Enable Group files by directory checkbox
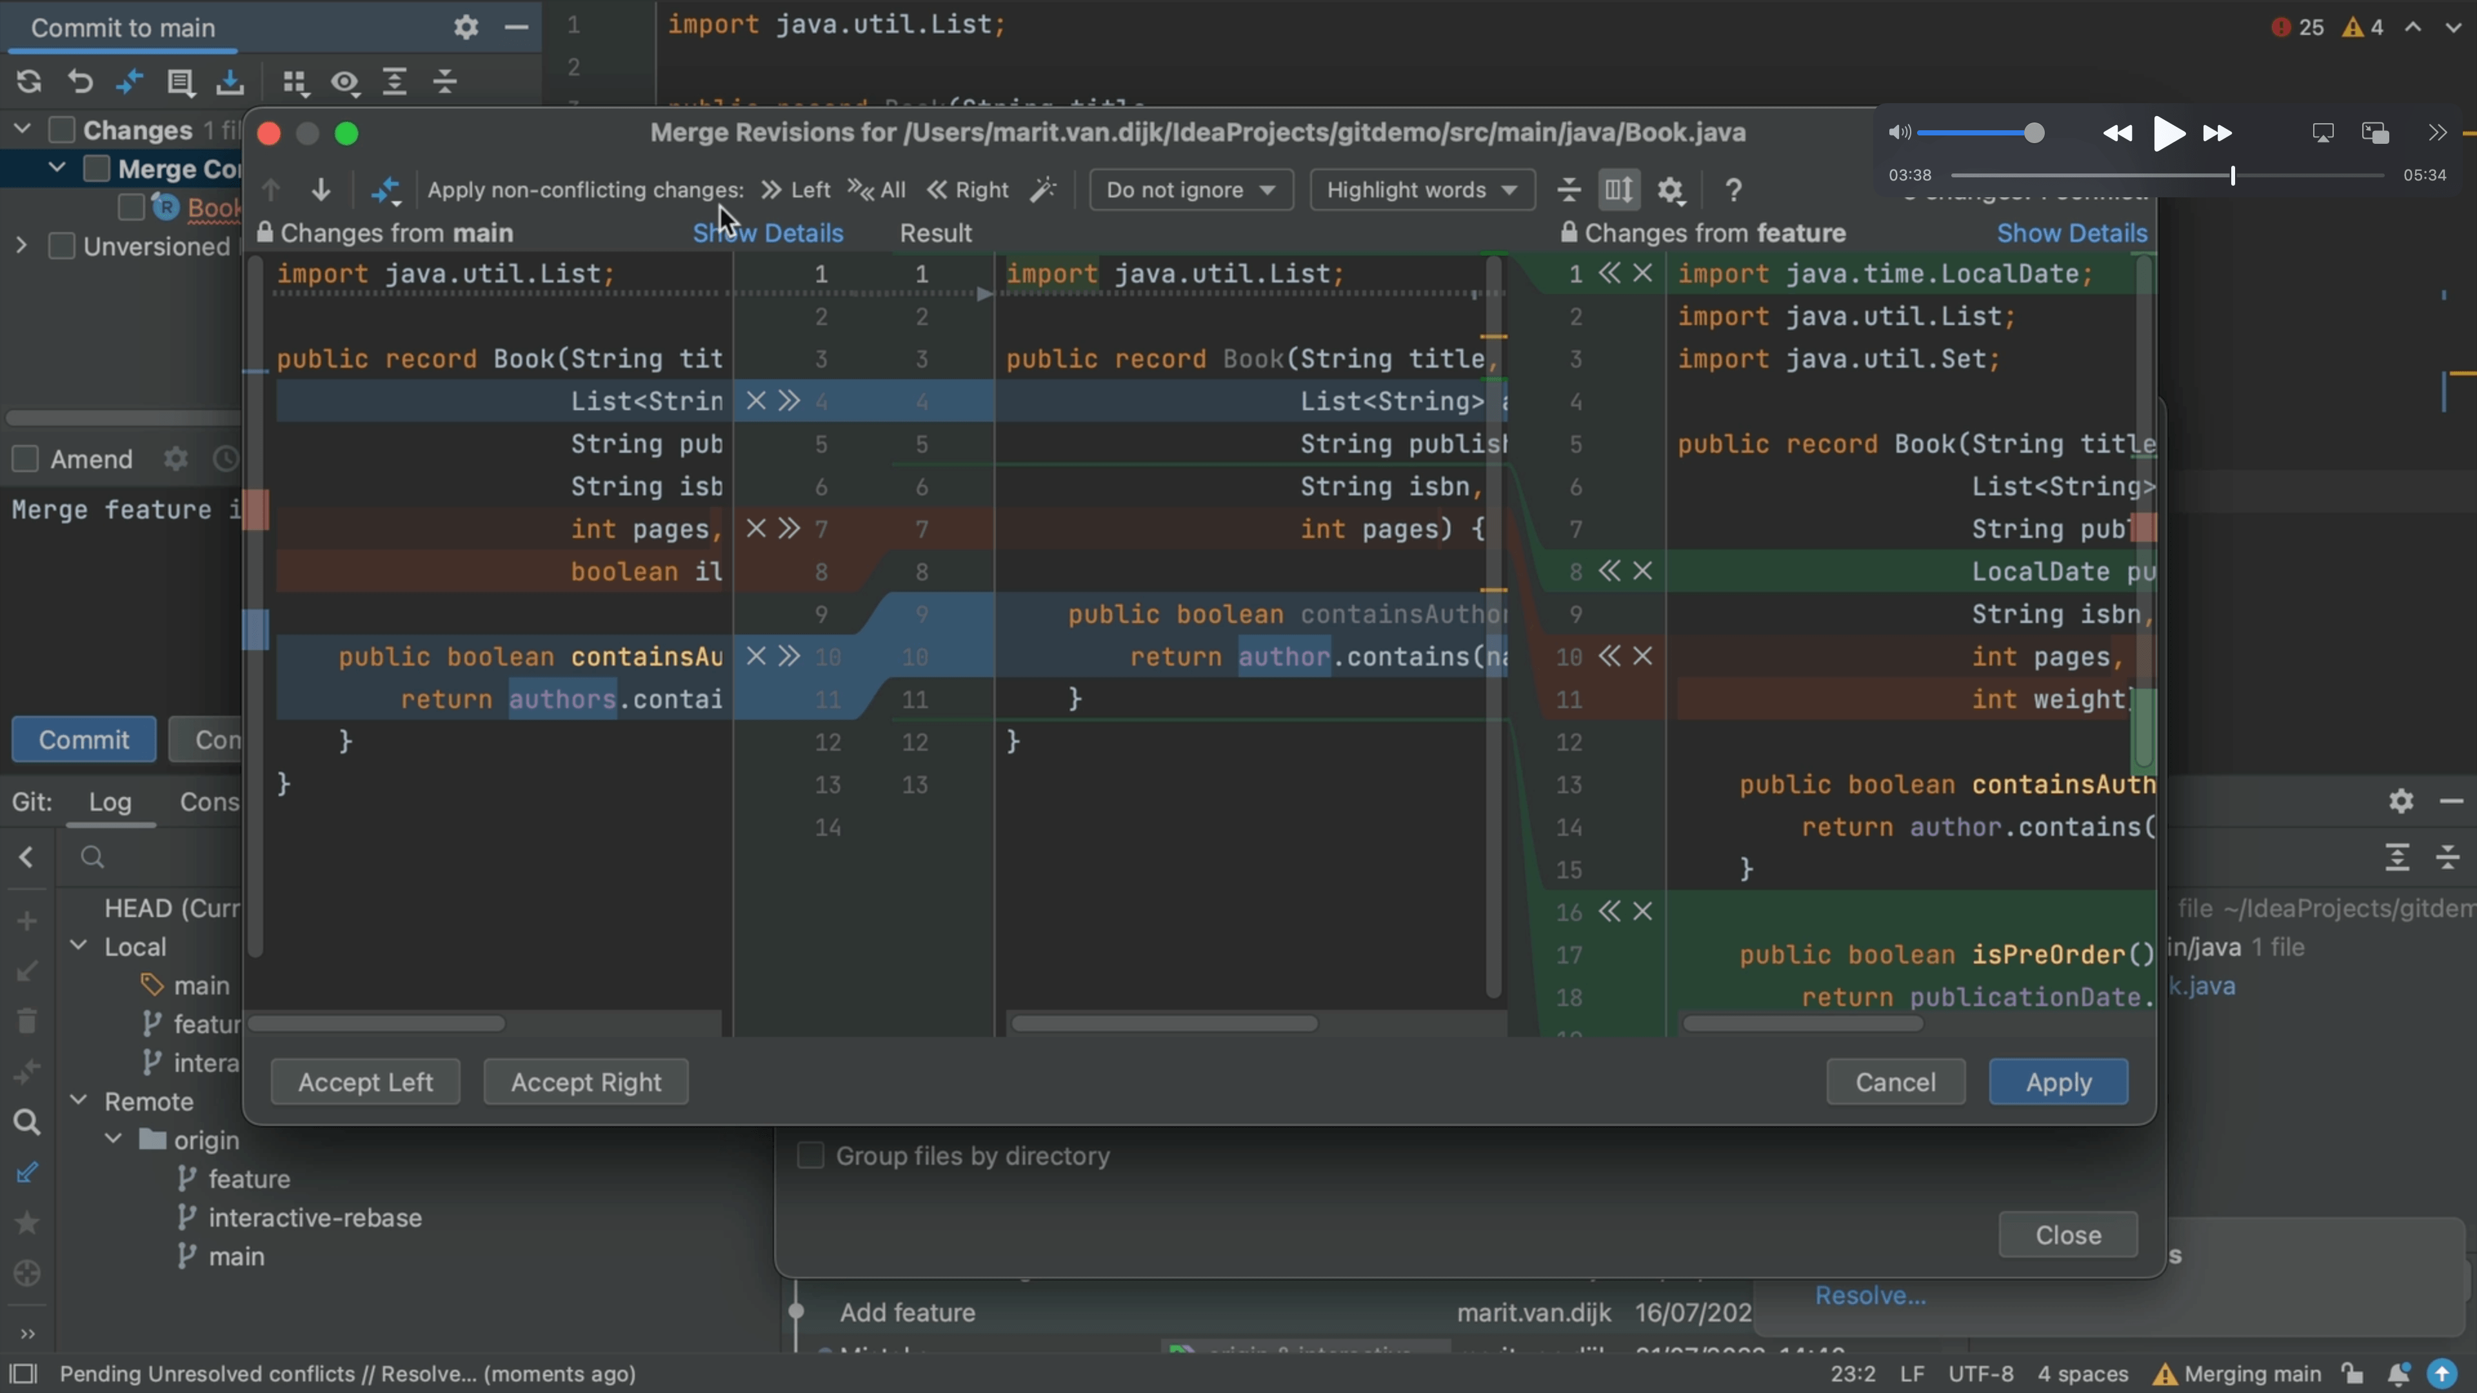The height and width of the screenshot is (1393, 2477). click(x=811, y=1154)
